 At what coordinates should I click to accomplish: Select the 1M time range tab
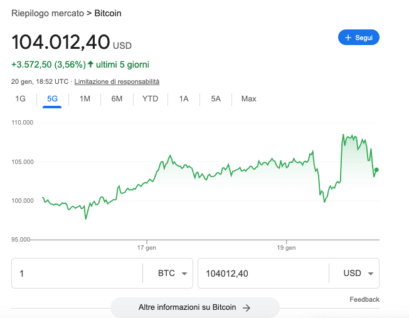[x=85, y=99]
